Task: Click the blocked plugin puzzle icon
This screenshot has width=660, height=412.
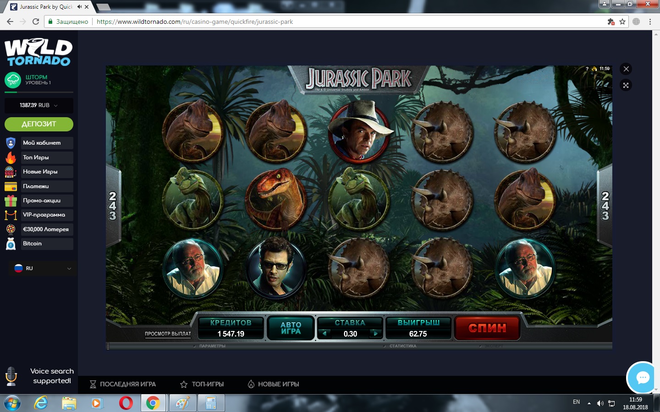Action: click(x=610, y=22)
